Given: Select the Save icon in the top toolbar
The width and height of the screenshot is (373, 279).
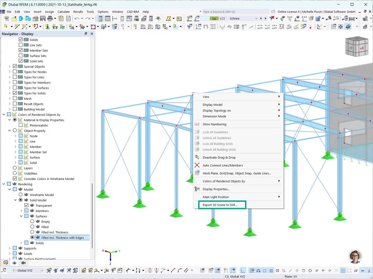Looking at the screenshot, I should pyautogui.click(x=43, y=18).
